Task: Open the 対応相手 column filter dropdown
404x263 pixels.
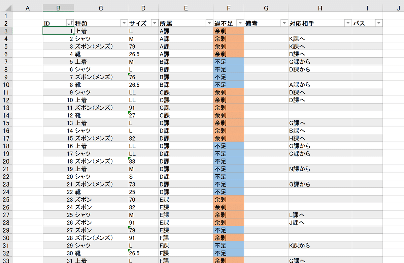Action: coord(348,23)
